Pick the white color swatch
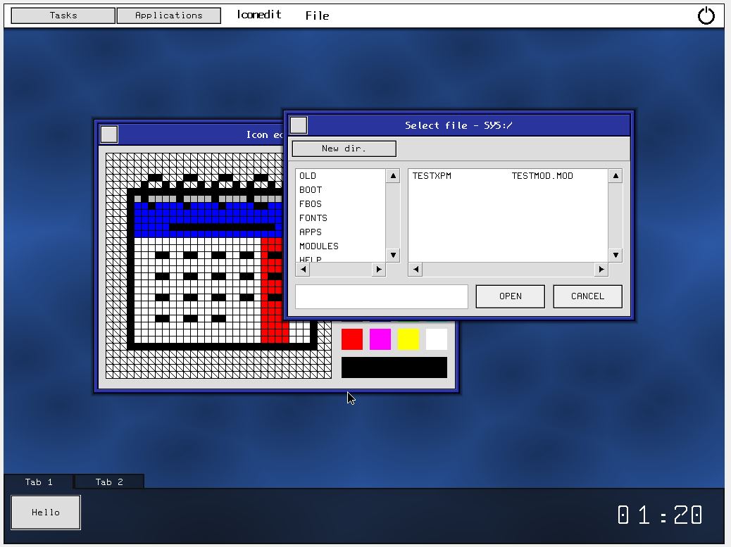This screenshot has height=547, width=731. (x=437, y=339)
